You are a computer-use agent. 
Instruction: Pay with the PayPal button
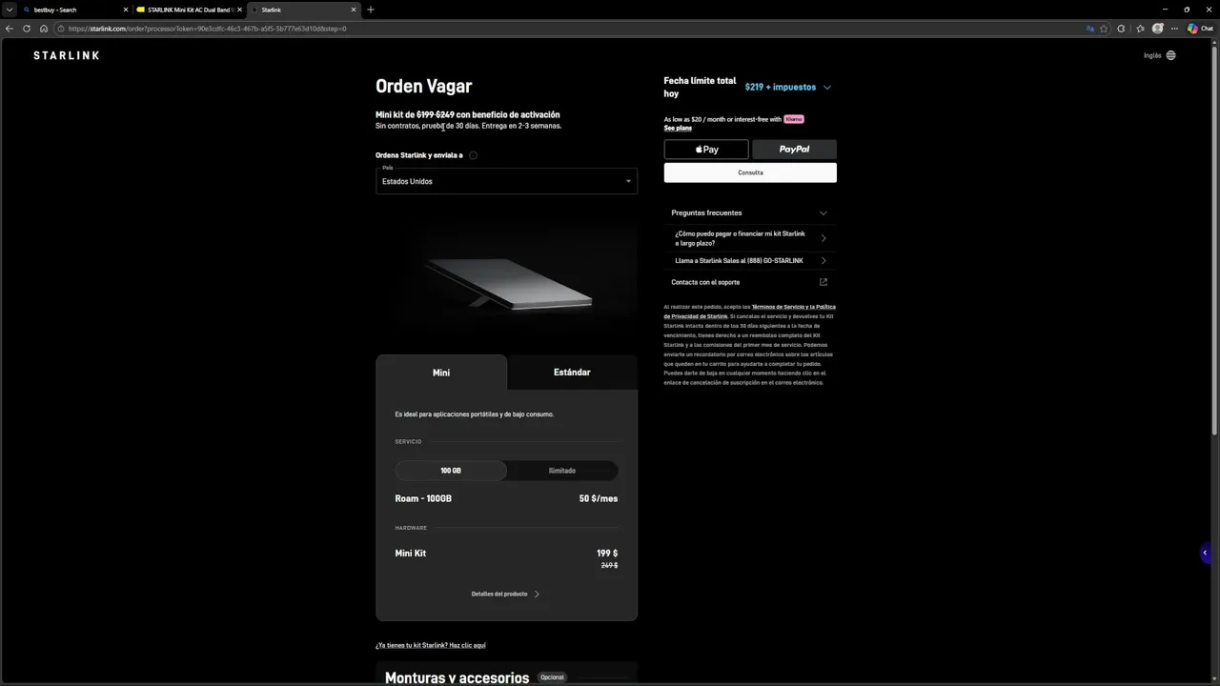click(x=794, y=149)
